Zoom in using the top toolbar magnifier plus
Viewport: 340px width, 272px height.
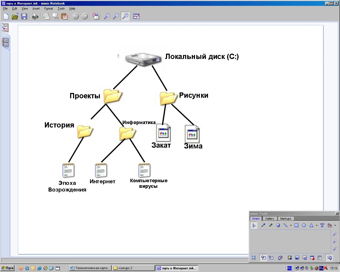tap(107, 16)
